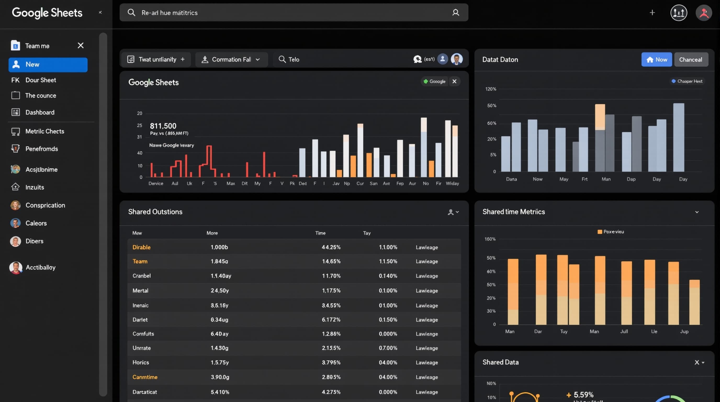Click the Twat uniılianity sheet icon
Image resolution: width=720 pixels, height=402 pixels.
click(x=131, y=59)
